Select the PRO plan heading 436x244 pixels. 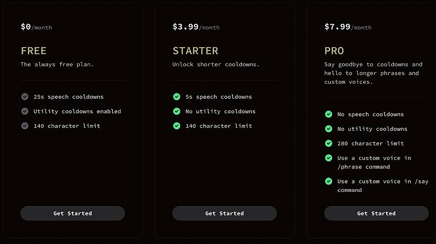pos(334,50)
